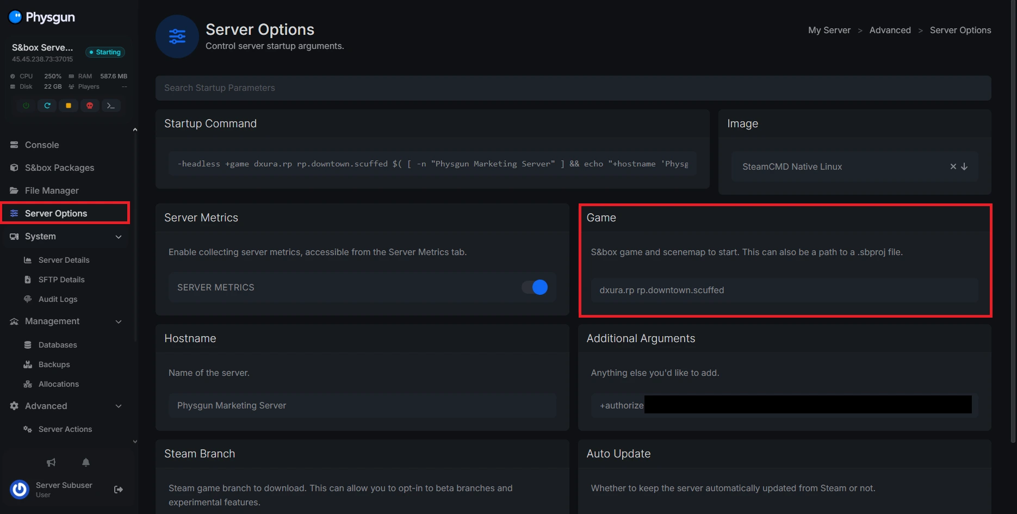This screenshot has width=1017, height=514.
Task: Open SFTP Details page
Action: [x=61, y=280]
